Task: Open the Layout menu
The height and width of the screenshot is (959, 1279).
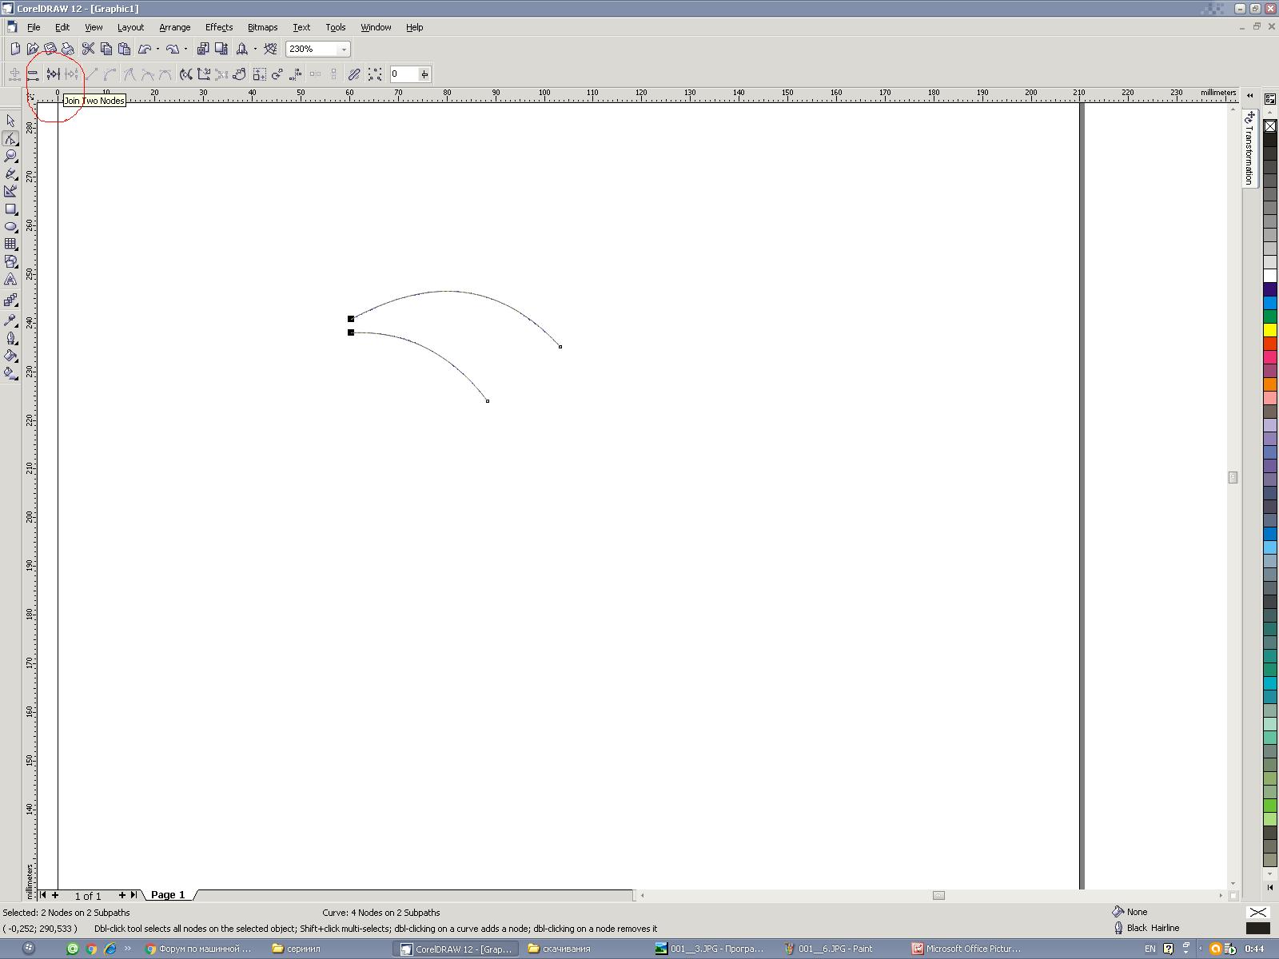Action: coord(130,27)
